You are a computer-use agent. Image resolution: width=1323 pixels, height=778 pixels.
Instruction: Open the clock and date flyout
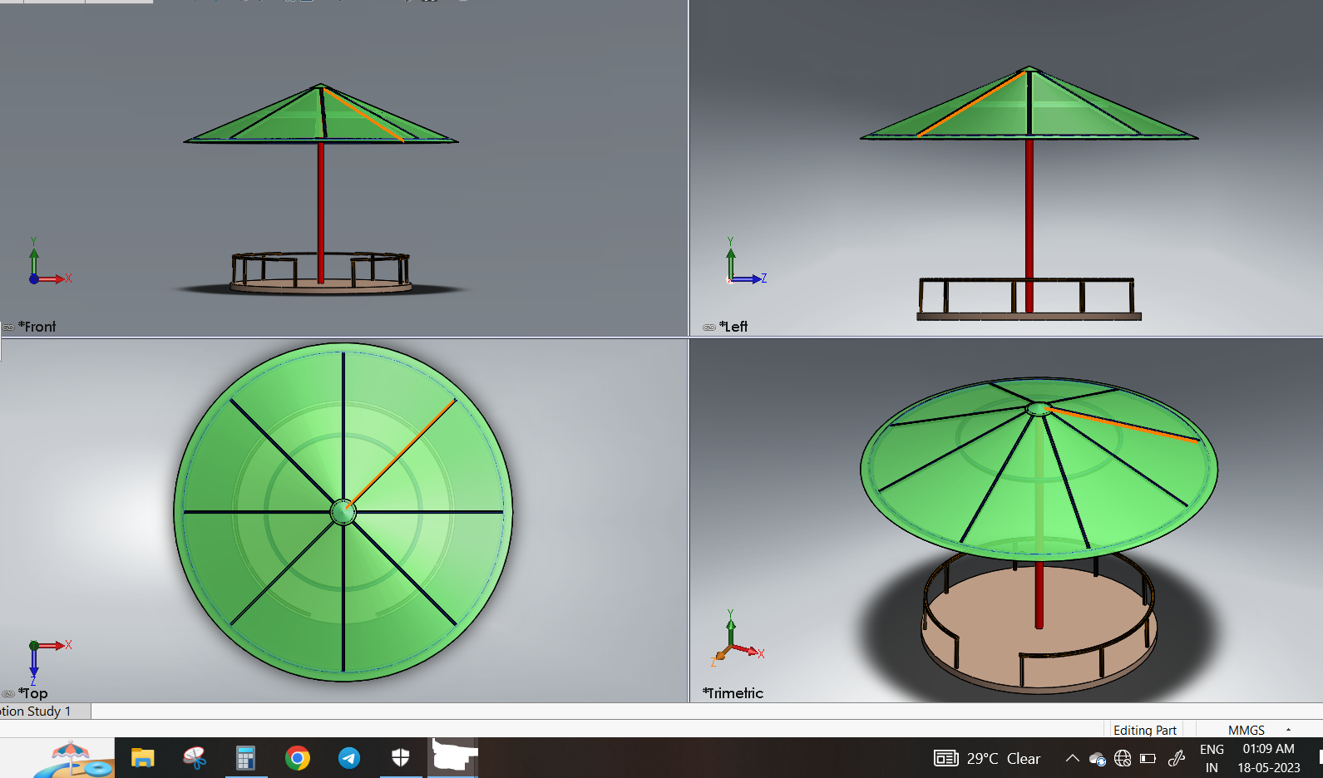click(1268, 758)
